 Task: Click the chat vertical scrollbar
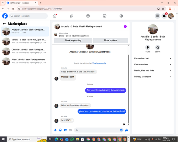click(128, 89)
